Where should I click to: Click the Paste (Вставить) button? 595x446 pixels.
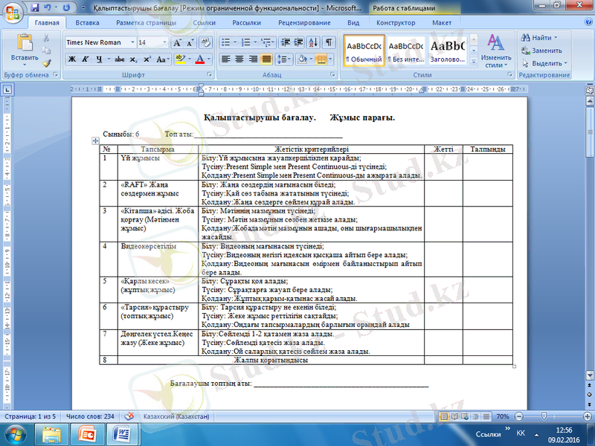pyautogui.click(x=25, y=48)
